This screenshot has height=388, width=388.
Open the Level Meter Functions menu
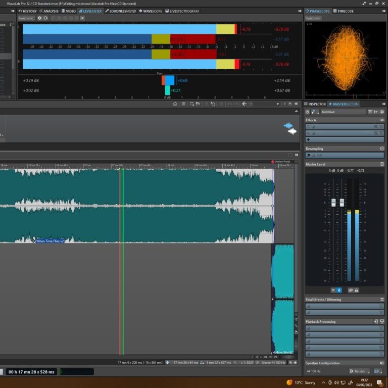(25, 18)
